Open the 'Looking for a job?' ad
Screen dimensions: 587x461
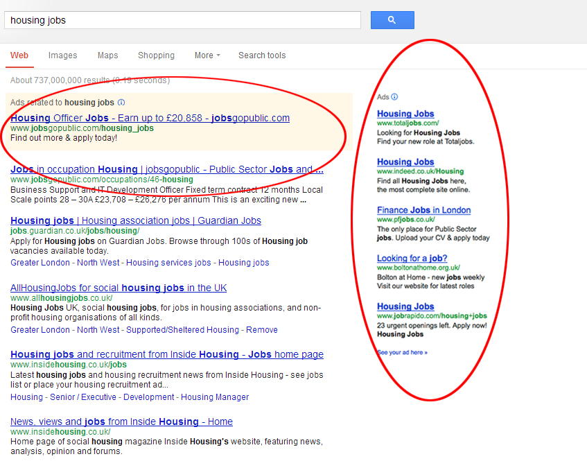pyautogui.click(x=412, y=258)
